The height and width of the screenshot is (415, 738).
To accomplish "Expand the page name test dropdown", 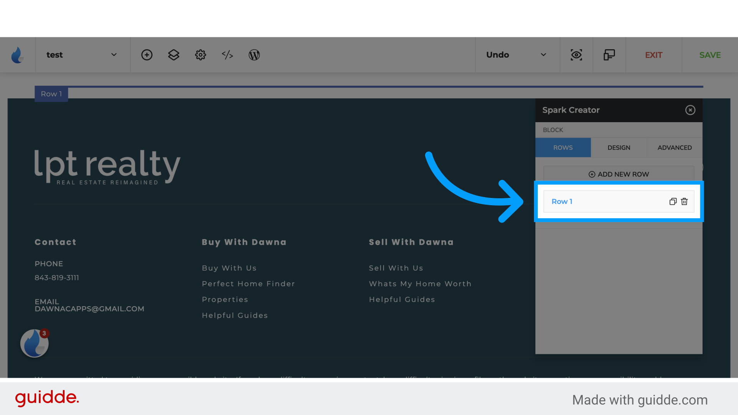I will click(114, 55).
